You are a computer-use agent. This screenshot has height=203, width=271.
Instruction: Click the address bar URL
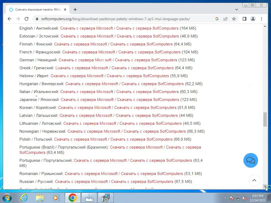(115, 19)
